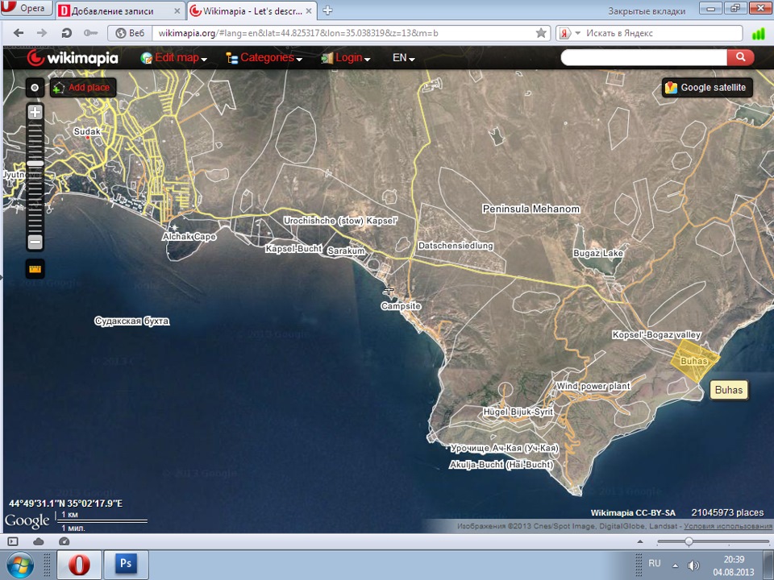Click the Alchak Cape label
The image size is (774, 580).
189,236
